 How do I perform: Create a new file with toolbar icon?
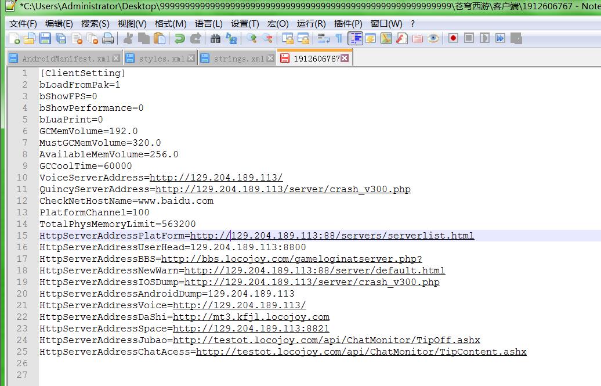pyautogui.click(x=15, y=39)
